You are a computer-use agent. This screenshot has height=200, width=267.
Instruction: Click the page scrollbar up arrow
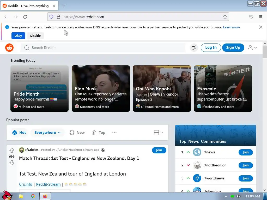[x=265, y=43]
